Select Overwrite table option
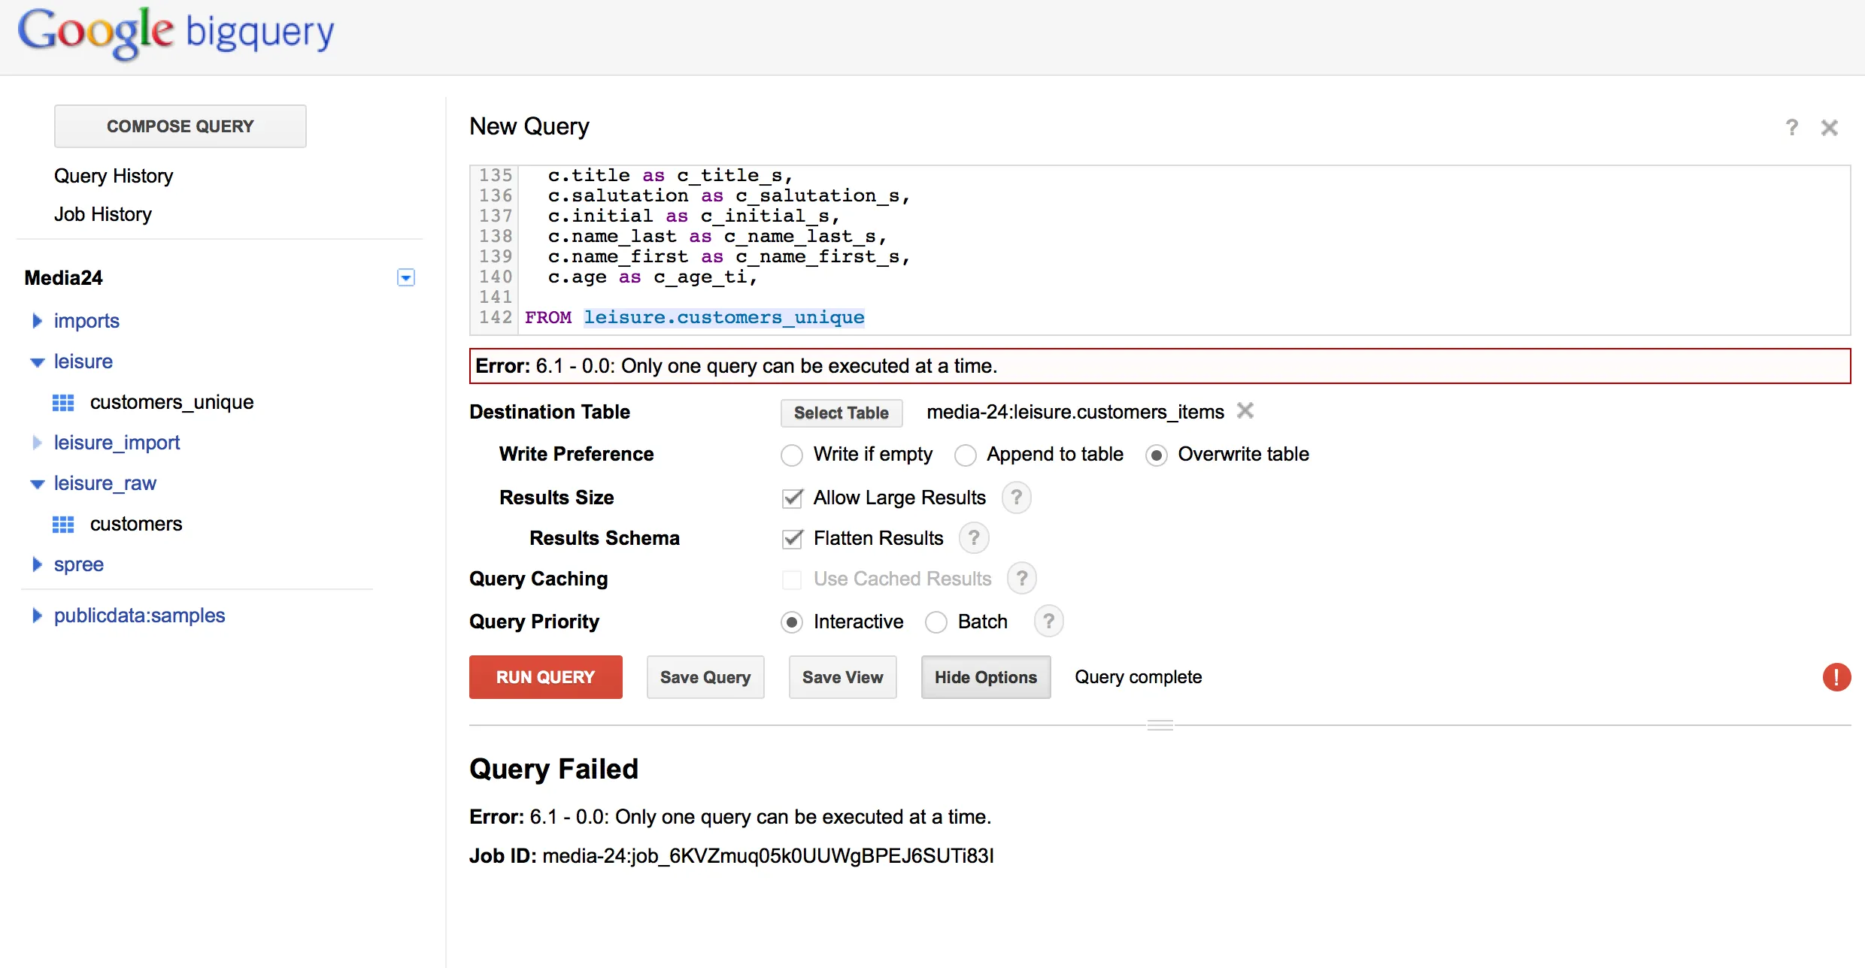The image size is (1865, 968). [x=1157, y=455]
